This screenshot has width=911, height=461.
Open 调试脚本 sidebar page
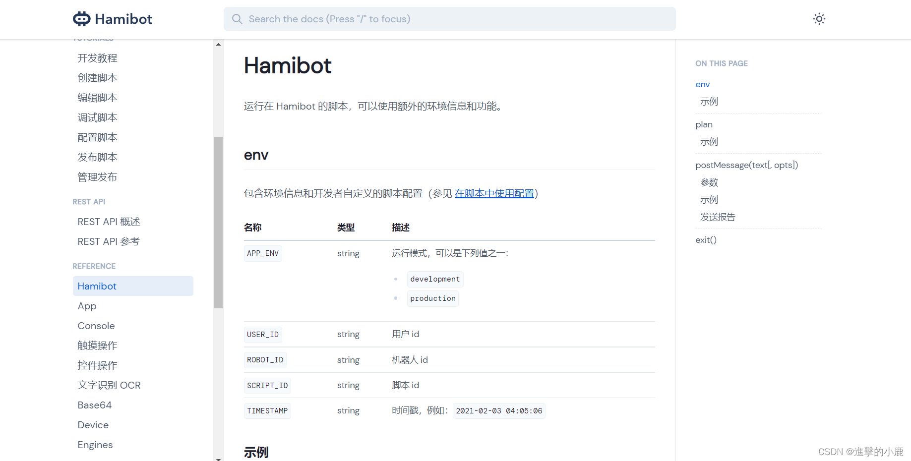tap(97, 117)
